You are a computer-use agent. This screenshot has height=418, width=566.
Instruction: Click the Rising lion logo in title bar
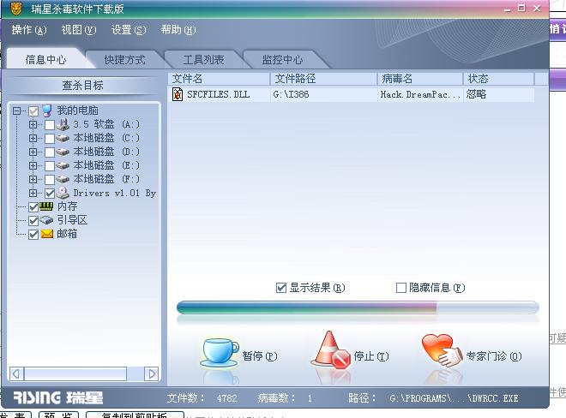tap(16, 9)
